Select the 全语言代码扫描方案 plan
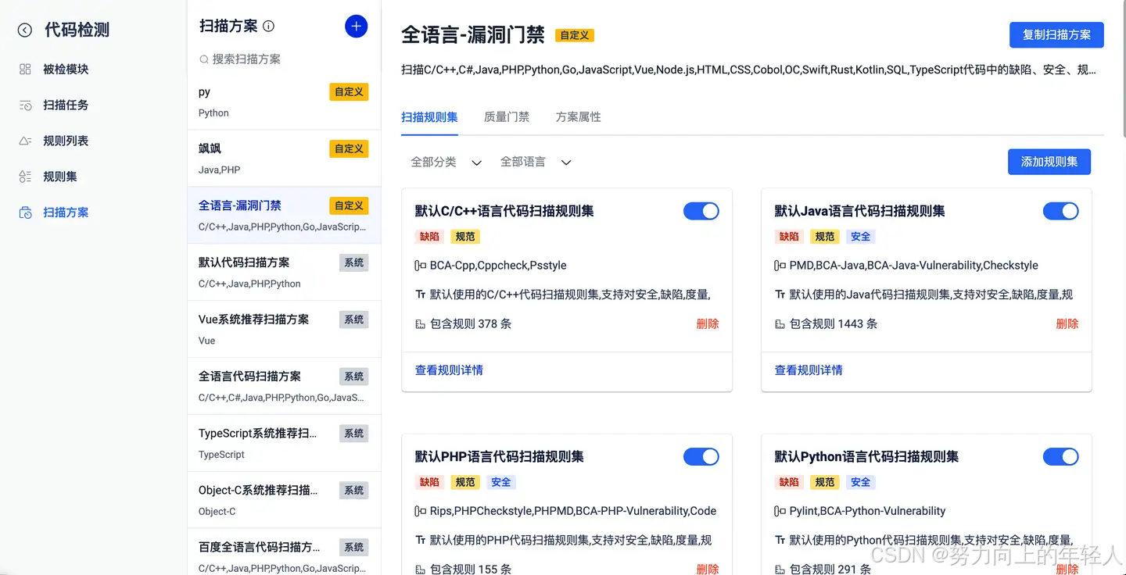Screen dimensions: 1126x575 pos(284,386)
